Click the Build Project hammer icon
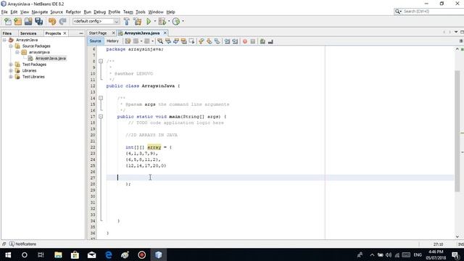This screenshot has width=464, height=261. pos(127,21)
